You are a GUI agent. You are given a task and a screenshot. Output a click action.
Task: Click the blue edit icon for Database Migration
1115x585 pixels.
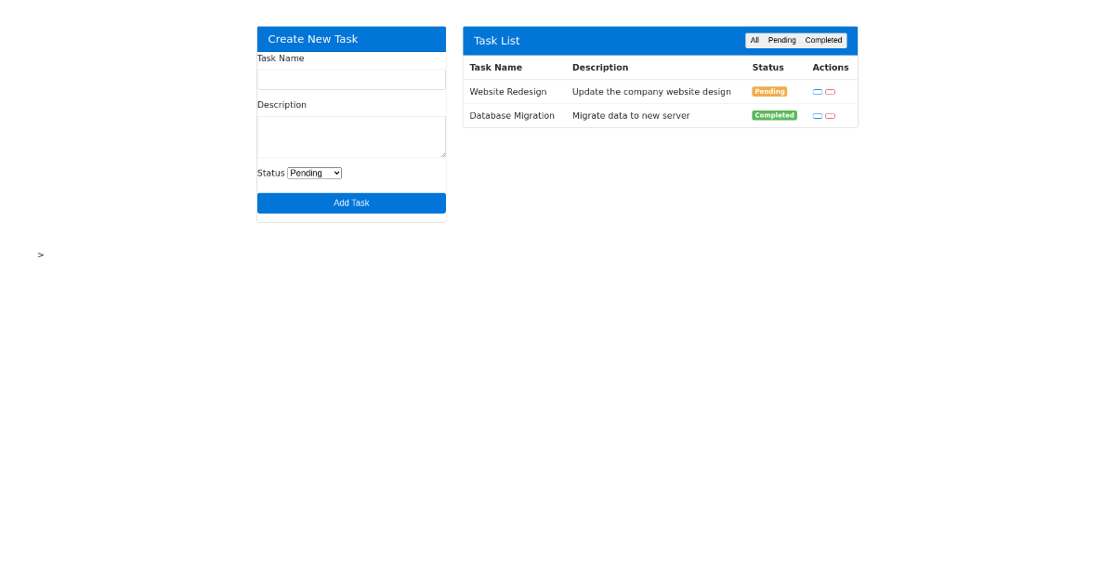818,116
